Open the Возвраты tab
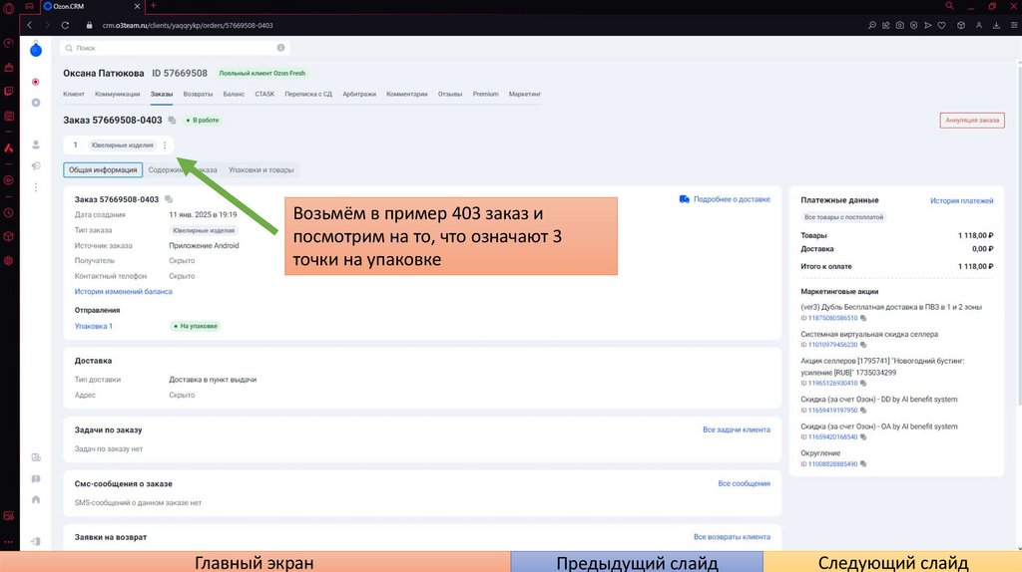Image resolution: width=1022 pixels, height=572 pixels. click(x=198, y=95)
